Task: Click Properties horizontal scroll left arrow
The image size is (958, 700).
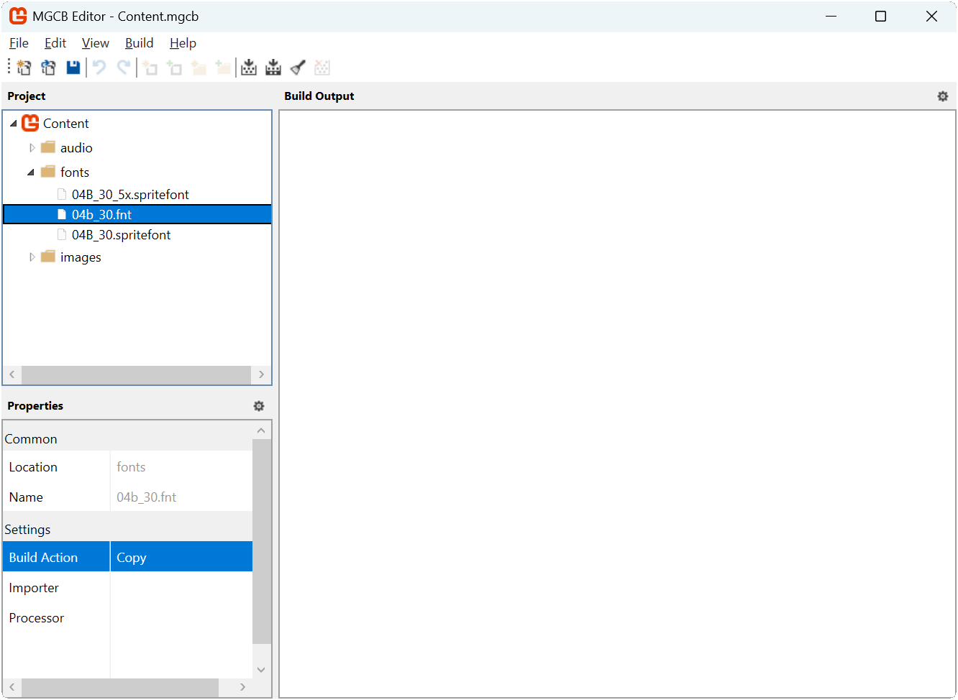Action: (x=12, y=687)
